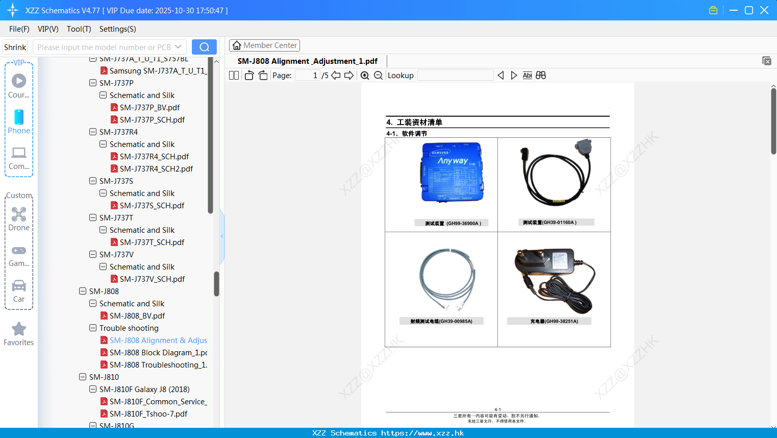
Task: Find previous lookup match triangle
Action: (500, 76)
